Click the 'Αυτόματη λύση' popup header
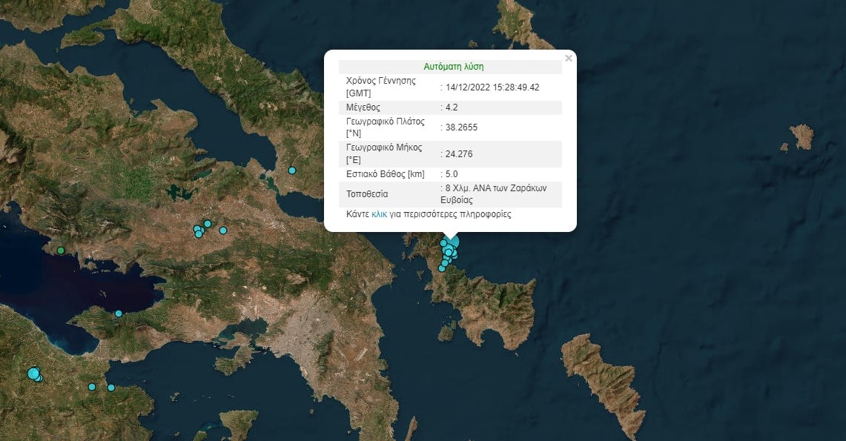This screenshot has width=846, height=441. (453, 67)
